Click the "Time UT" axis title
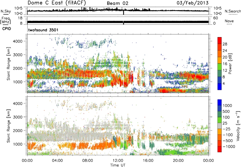The height and width of the screenshot is (167, 241). pyautogui.click(x=118, y=165)
